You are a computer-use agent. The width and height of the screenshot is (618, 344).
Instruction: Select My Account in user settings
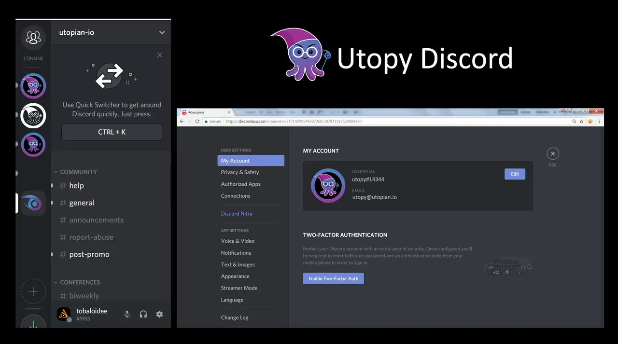tap(251, 161)
